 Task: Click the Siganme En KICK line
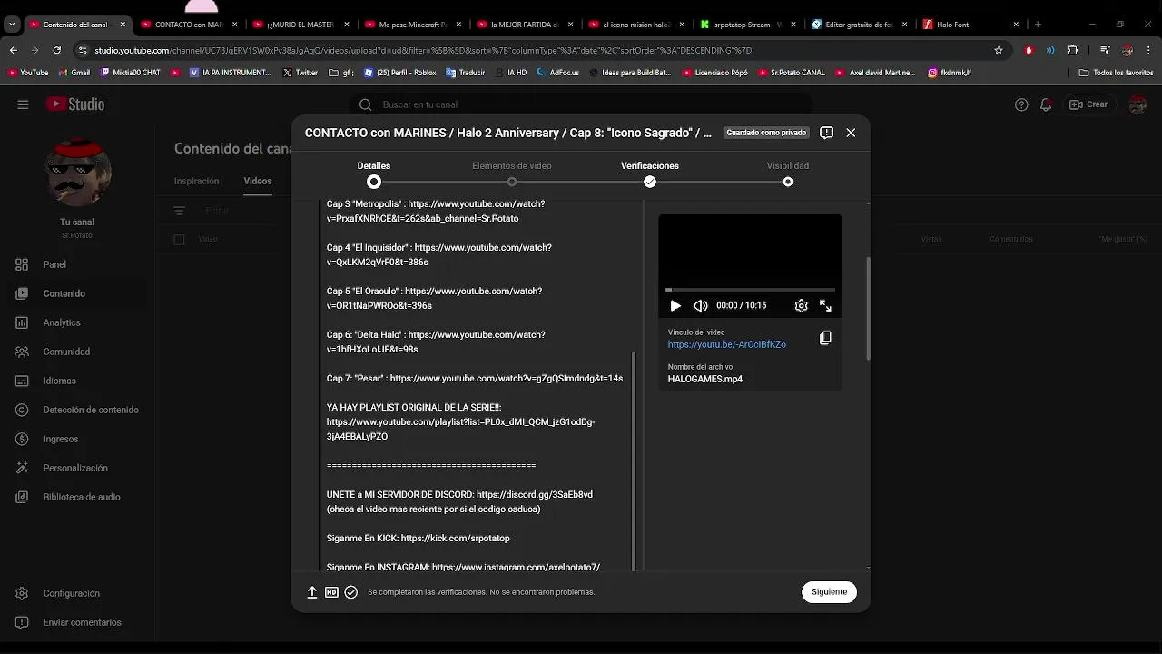click(x=419, y=539)
